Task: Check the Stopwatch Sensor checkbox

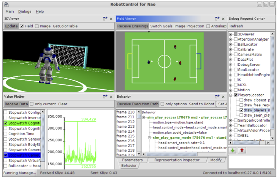Action: coord(6,139)
